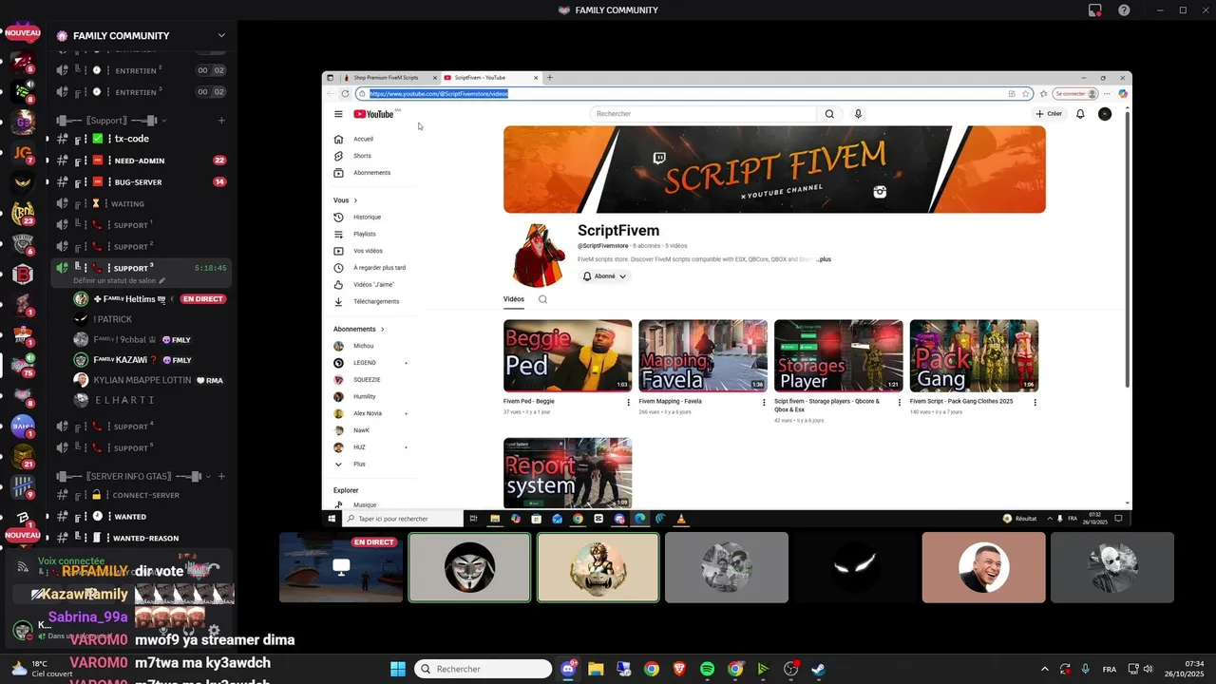Viewport: 1216px width, 684px height.
Task: Reload the page in the streamed browser
Action: point(345,94)
